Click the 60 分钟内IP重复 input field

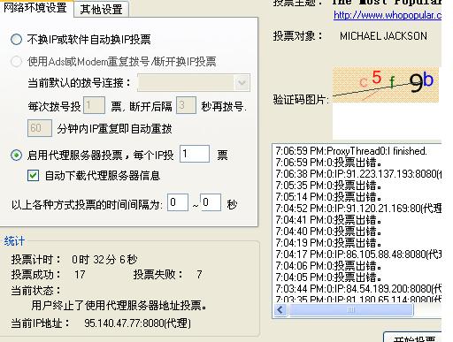(x=40, y=128)
